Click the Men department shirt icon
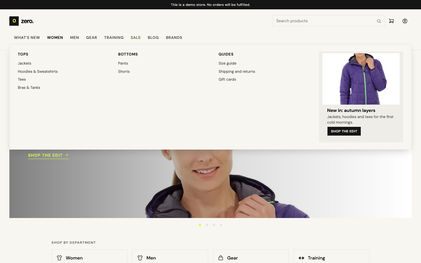 (x=140, y=258)
